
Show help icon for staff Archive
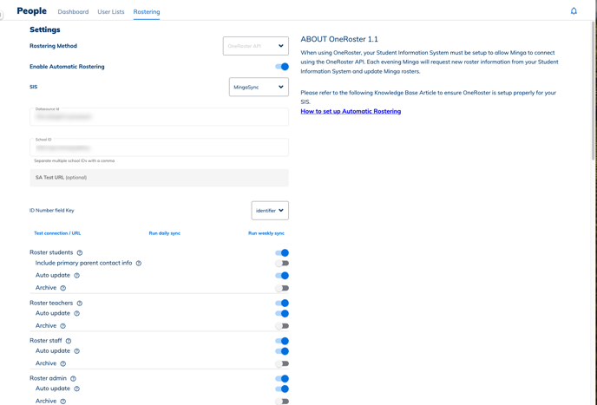[x=63, y=364]
